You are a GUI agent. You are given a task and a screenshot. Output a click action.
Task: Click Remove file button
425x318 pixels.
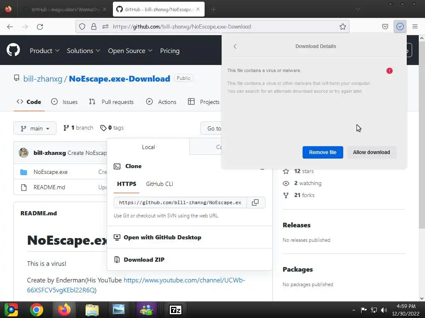(x=322, y=152)
